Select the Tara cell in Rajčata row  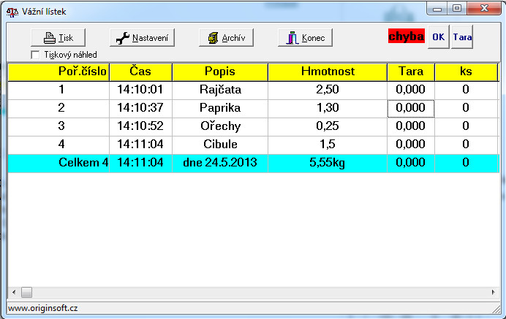click(411, 90)
